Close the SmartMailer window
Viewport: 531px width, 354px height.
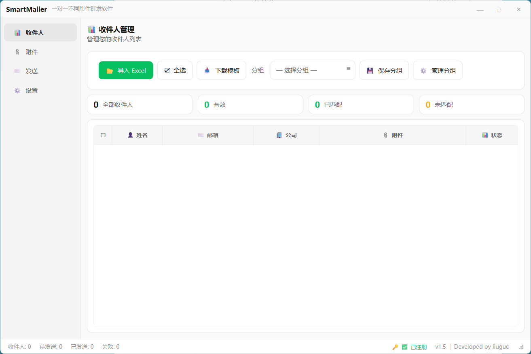pyautogui.click(x=518, y=10)
